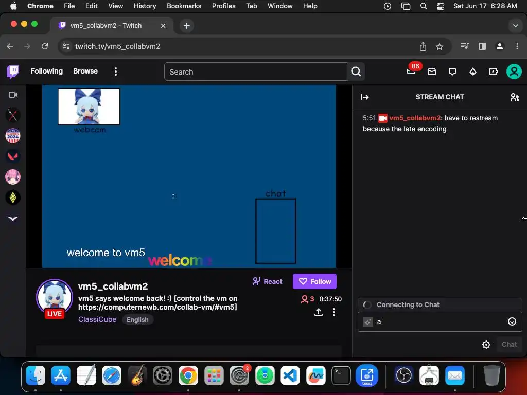Open Chrome three-dot menu
This screenshot has height=395, width=527.
click(x=517, y=46)
